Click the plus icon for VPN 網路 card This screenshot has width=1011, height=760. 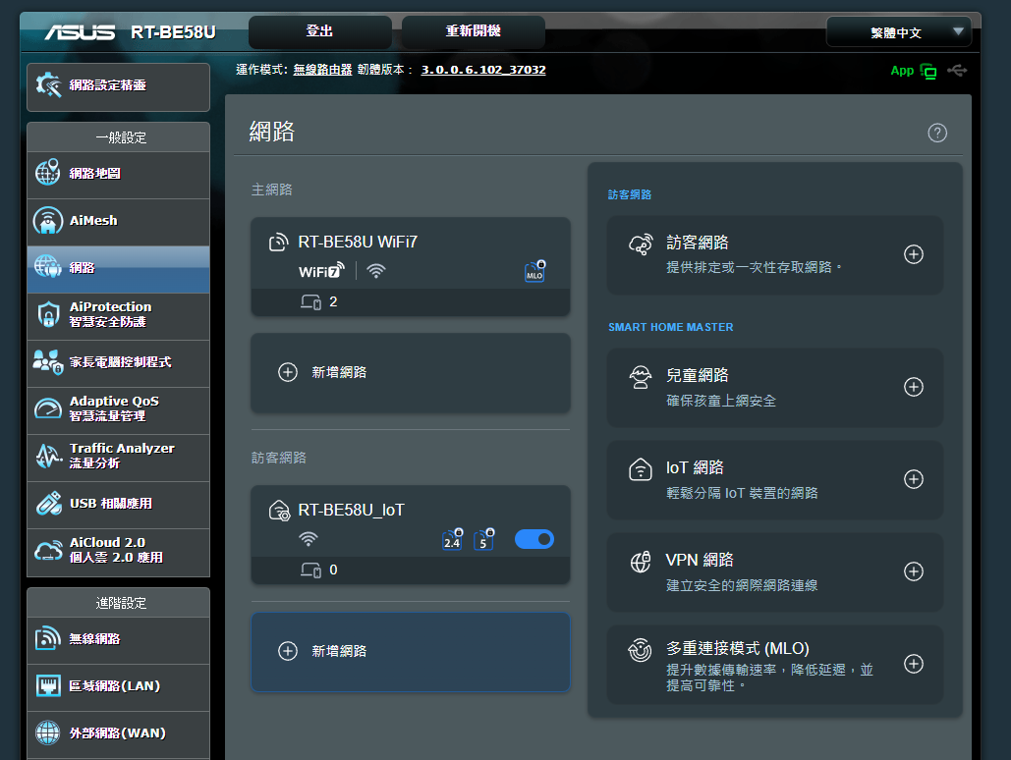pos(913,571)
